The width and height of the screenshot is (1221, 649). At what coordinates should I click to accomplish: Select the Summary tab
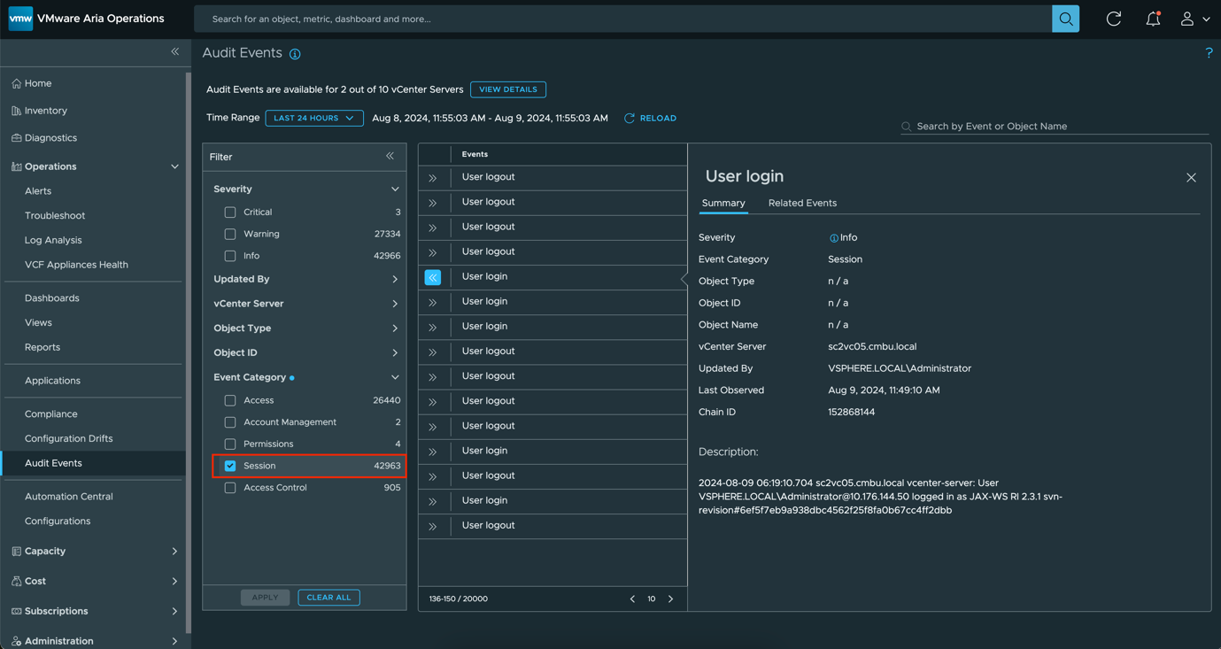(723, 203)
